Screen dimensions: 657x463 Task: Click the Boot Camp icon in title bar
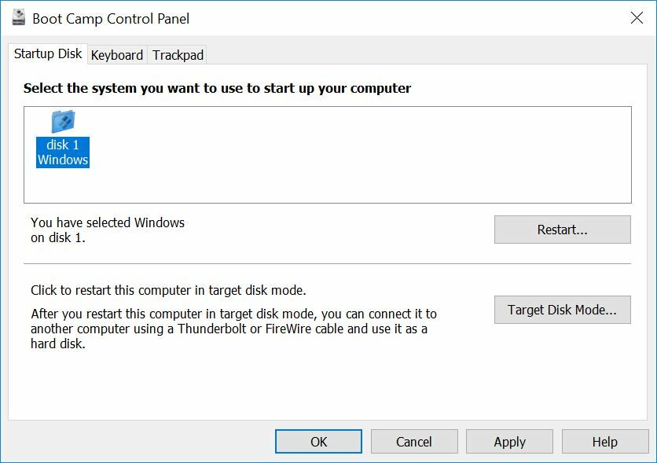pos(18,18)
